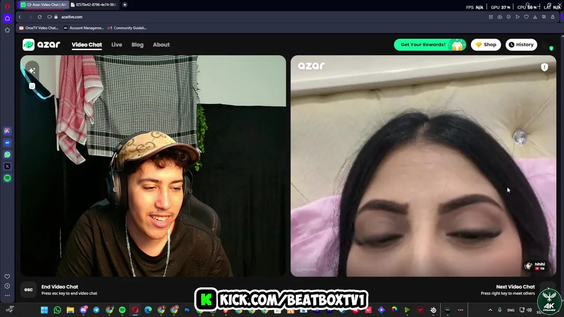Open Easy Setup sliders icon
Screen dimensions: 564x317
[544, 17]
